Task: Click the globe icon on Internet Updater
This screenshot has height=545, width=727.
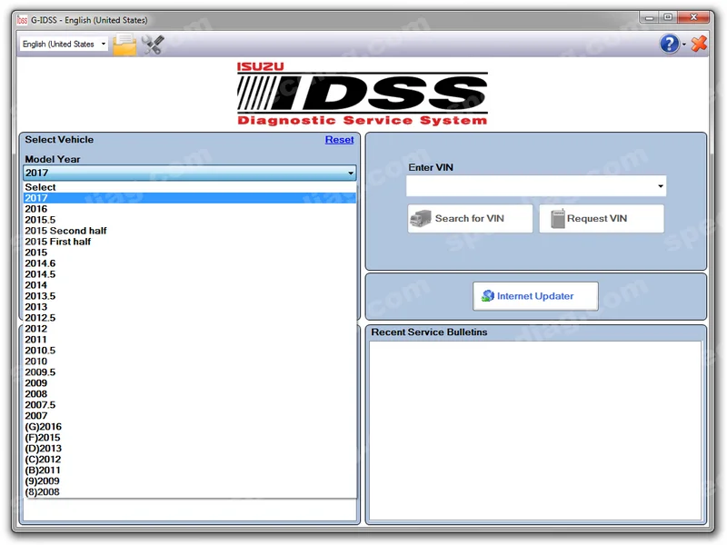Action: 488,296
